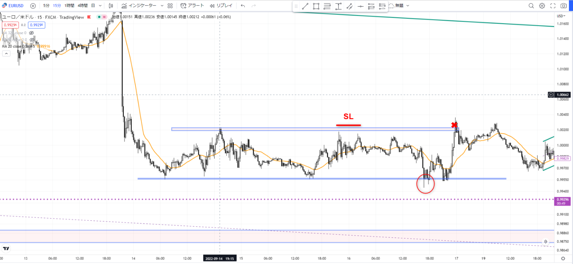Toggle visibility of the MA 32 indicator
The image size is (573, 264).
click(x=32, y=33)
